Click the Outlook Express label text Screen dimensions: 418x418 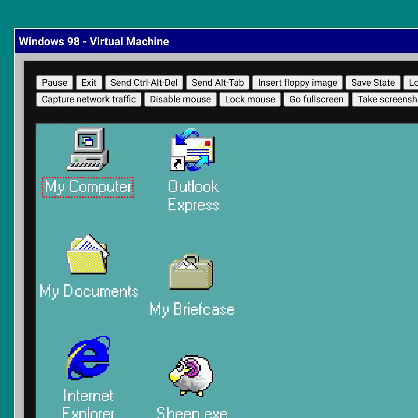point(193,195)
